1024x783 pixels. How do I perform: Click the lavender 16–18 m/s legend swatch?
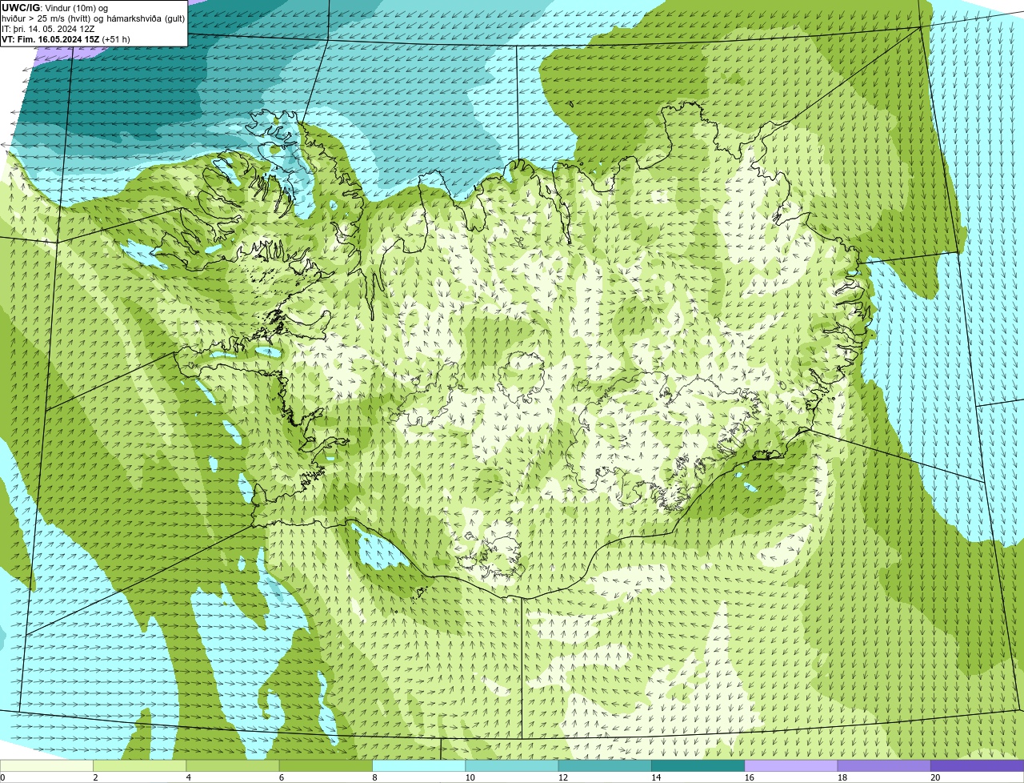791,765
